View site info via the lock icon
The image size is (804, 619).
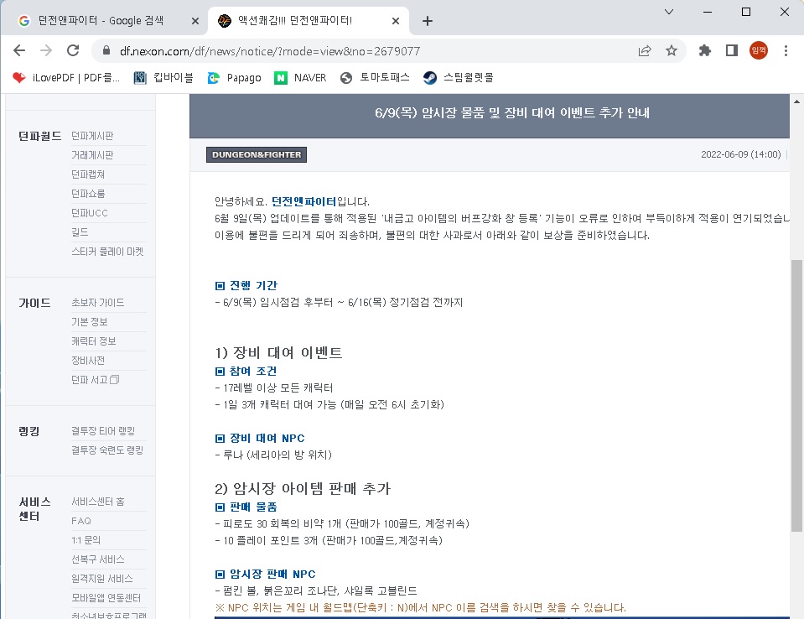pos(106,50)
